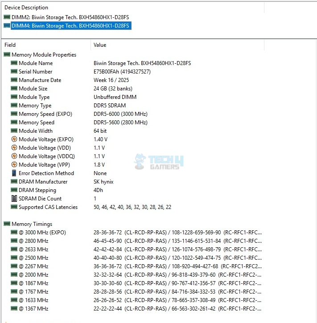The width and height of the screenshot is (317, 323).
Task: Click the Error Detection Method icon
Action: coord(14,173)
